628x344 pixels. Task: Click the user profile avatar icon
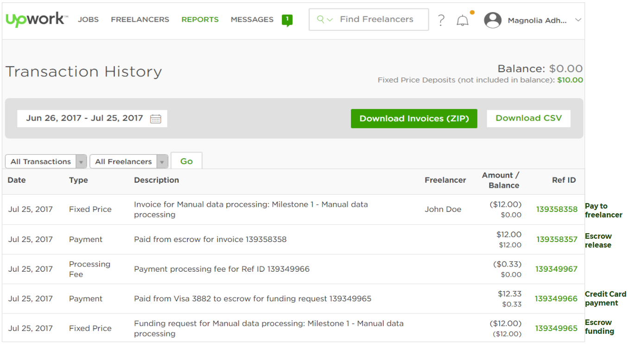pos(493,20)
